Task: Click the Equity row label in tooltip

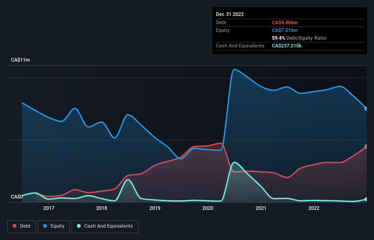Action: 223,30
